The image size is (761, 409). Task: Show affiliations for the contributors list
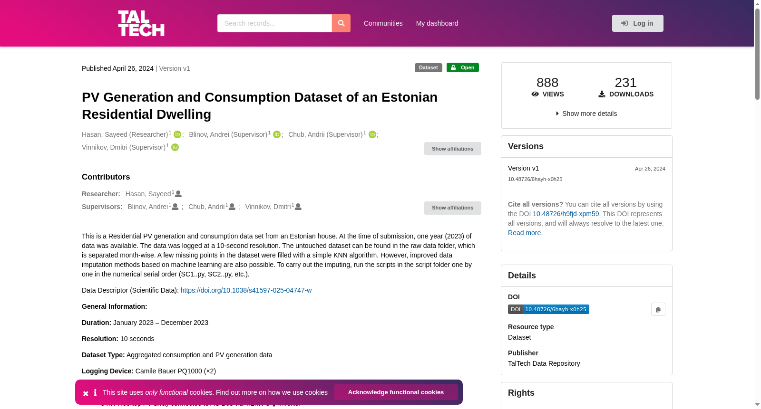pyautogui.click(x=453, y=208)
